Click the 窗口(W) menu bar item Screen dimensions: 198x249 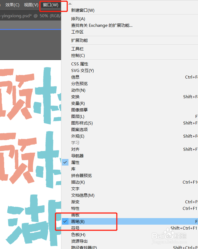tap(51, 5)
